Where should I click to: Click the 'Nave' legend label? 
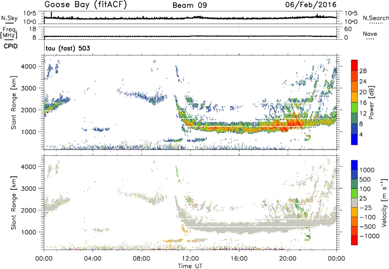pos(370,34)
